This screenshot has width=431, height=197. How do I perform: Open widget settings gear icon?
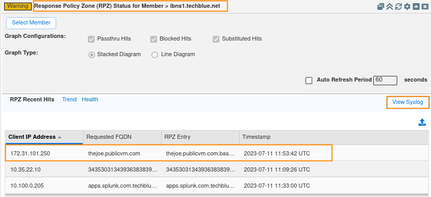[407, 6]
